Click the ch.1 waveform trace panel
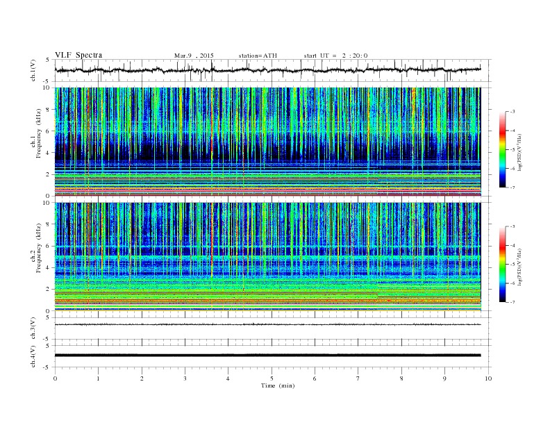Image resolution: width=550 pixels, height=425 pixels. pyautogui.click(x=272, y=70)
